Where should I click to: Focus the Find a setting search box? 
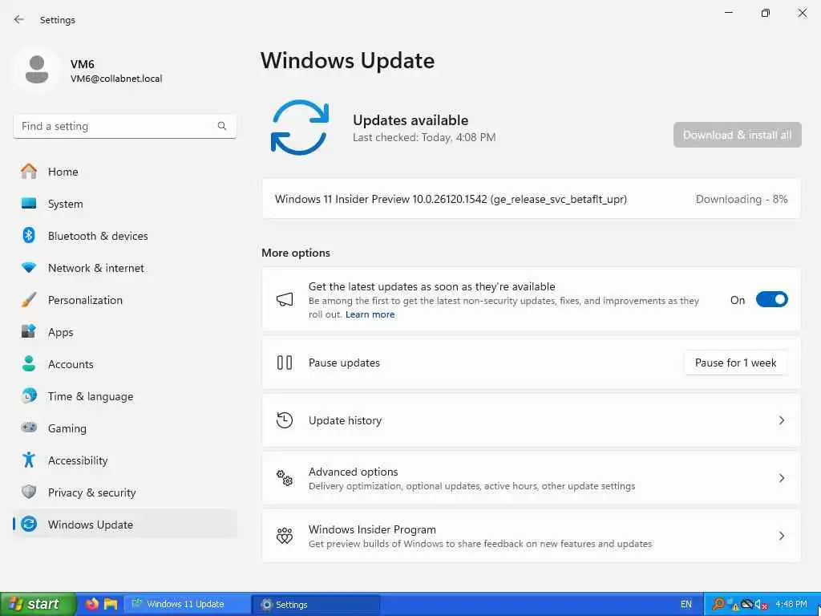coord(124,126)
